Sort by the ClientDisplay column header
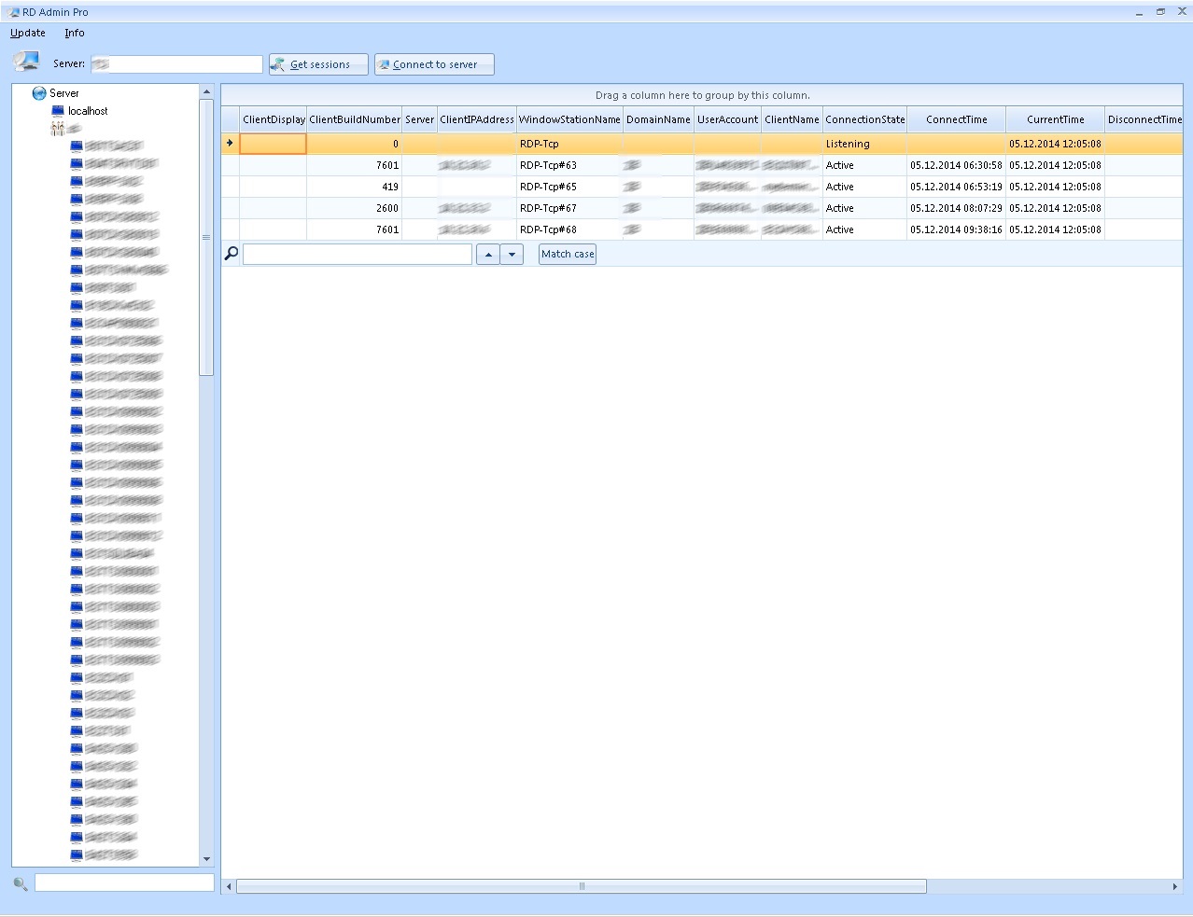The image size is (1193, 917). (x=274, y=119)
